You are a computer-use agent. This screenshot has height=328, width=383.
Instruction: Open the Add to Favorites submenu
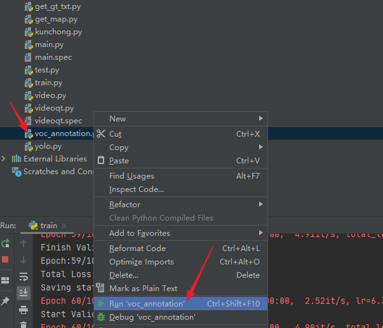(x=181, y=233)
